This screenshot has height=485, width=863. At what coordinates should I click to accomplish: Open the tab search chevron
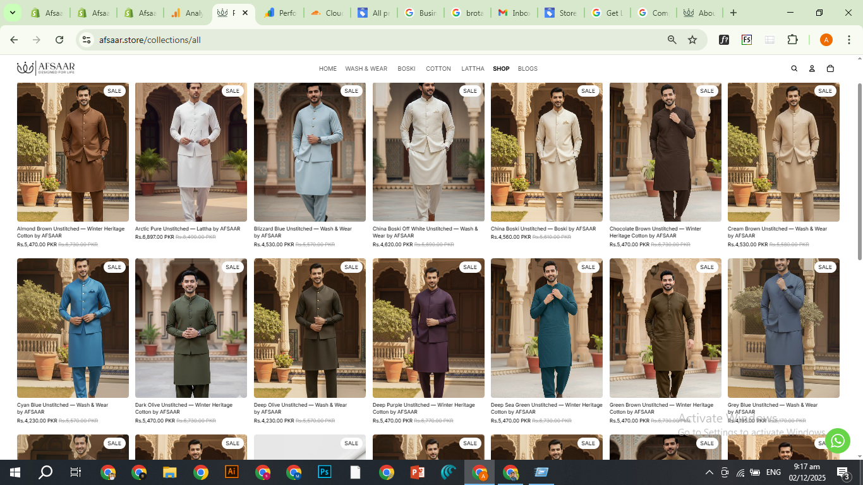tap(12, 12)
